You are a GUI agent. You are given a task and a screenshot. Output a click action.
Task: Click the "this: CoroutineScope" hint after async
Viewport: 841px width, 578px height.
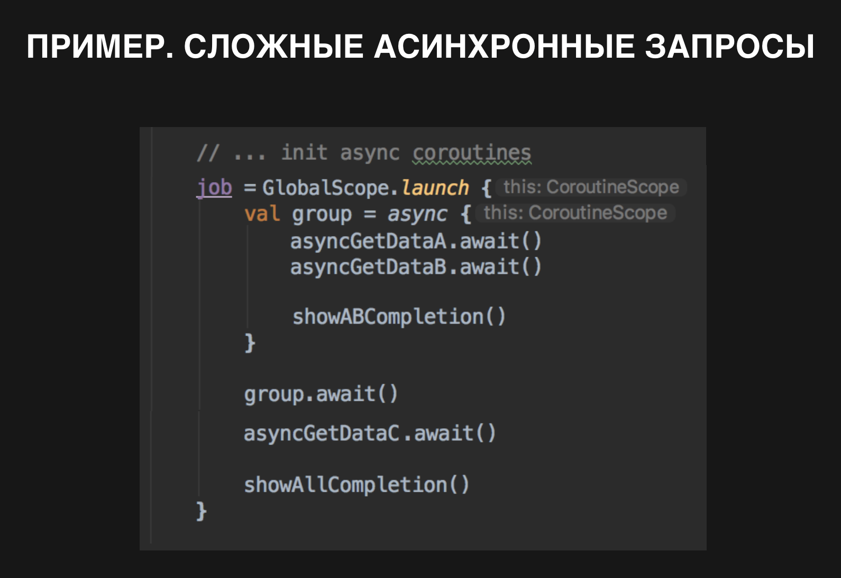point(575,213)
